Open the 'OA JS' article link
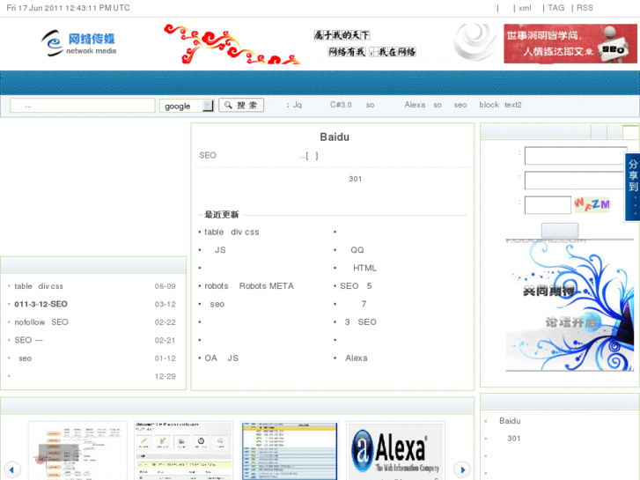 221,358
